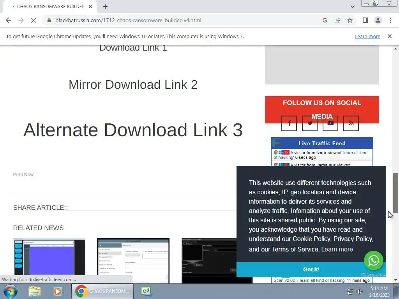Open third related news thumbnail
Viewport: 399px width, 299px height.
point(209,260)
